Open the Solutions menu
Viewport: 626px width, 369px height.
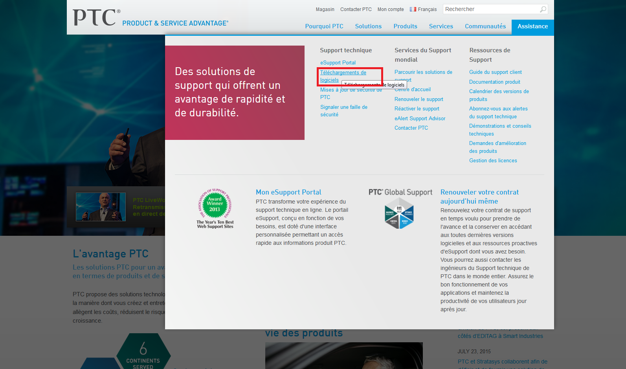coord(368,26)
